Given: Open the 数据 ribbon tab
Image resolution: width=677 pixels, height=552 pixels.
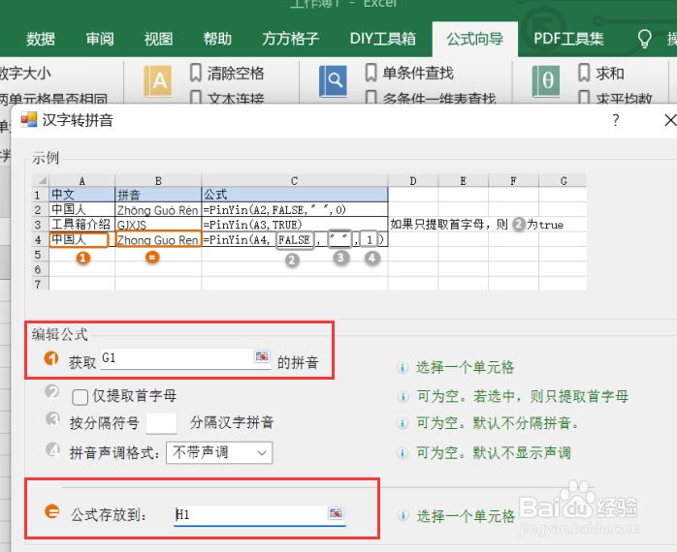Looking at the screenshot, I should point(41,39).
